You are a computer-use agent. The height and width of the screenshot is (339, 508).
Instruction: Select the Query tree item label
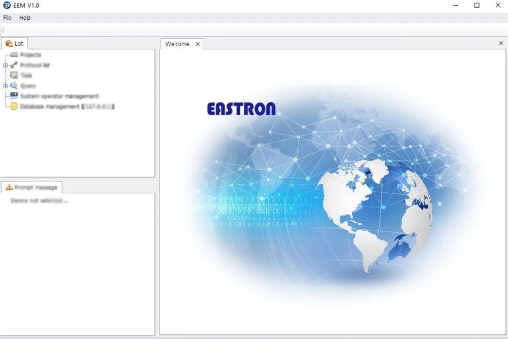point(28,86)
